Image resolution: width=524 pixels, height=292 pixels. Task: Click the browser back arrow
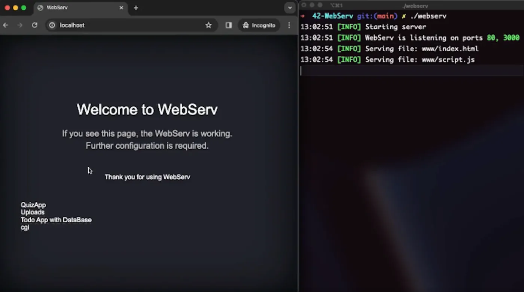pyautogui.click(x=6, y=25)
